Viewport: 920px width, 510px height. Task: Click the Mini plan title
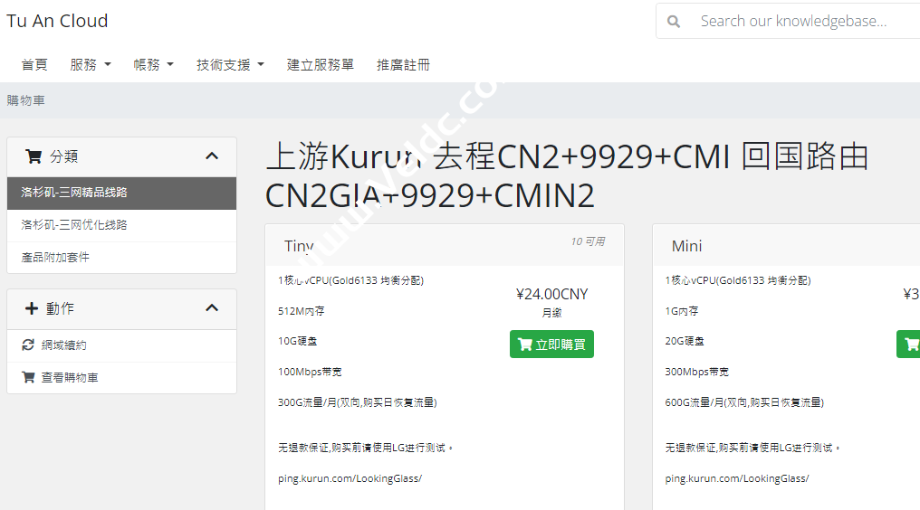[x=686, y=246]
